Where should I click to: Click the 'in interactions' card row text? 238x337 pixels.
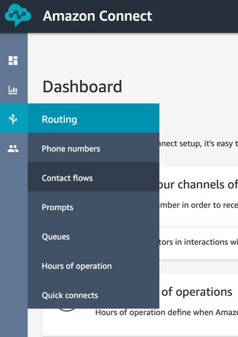206,242
